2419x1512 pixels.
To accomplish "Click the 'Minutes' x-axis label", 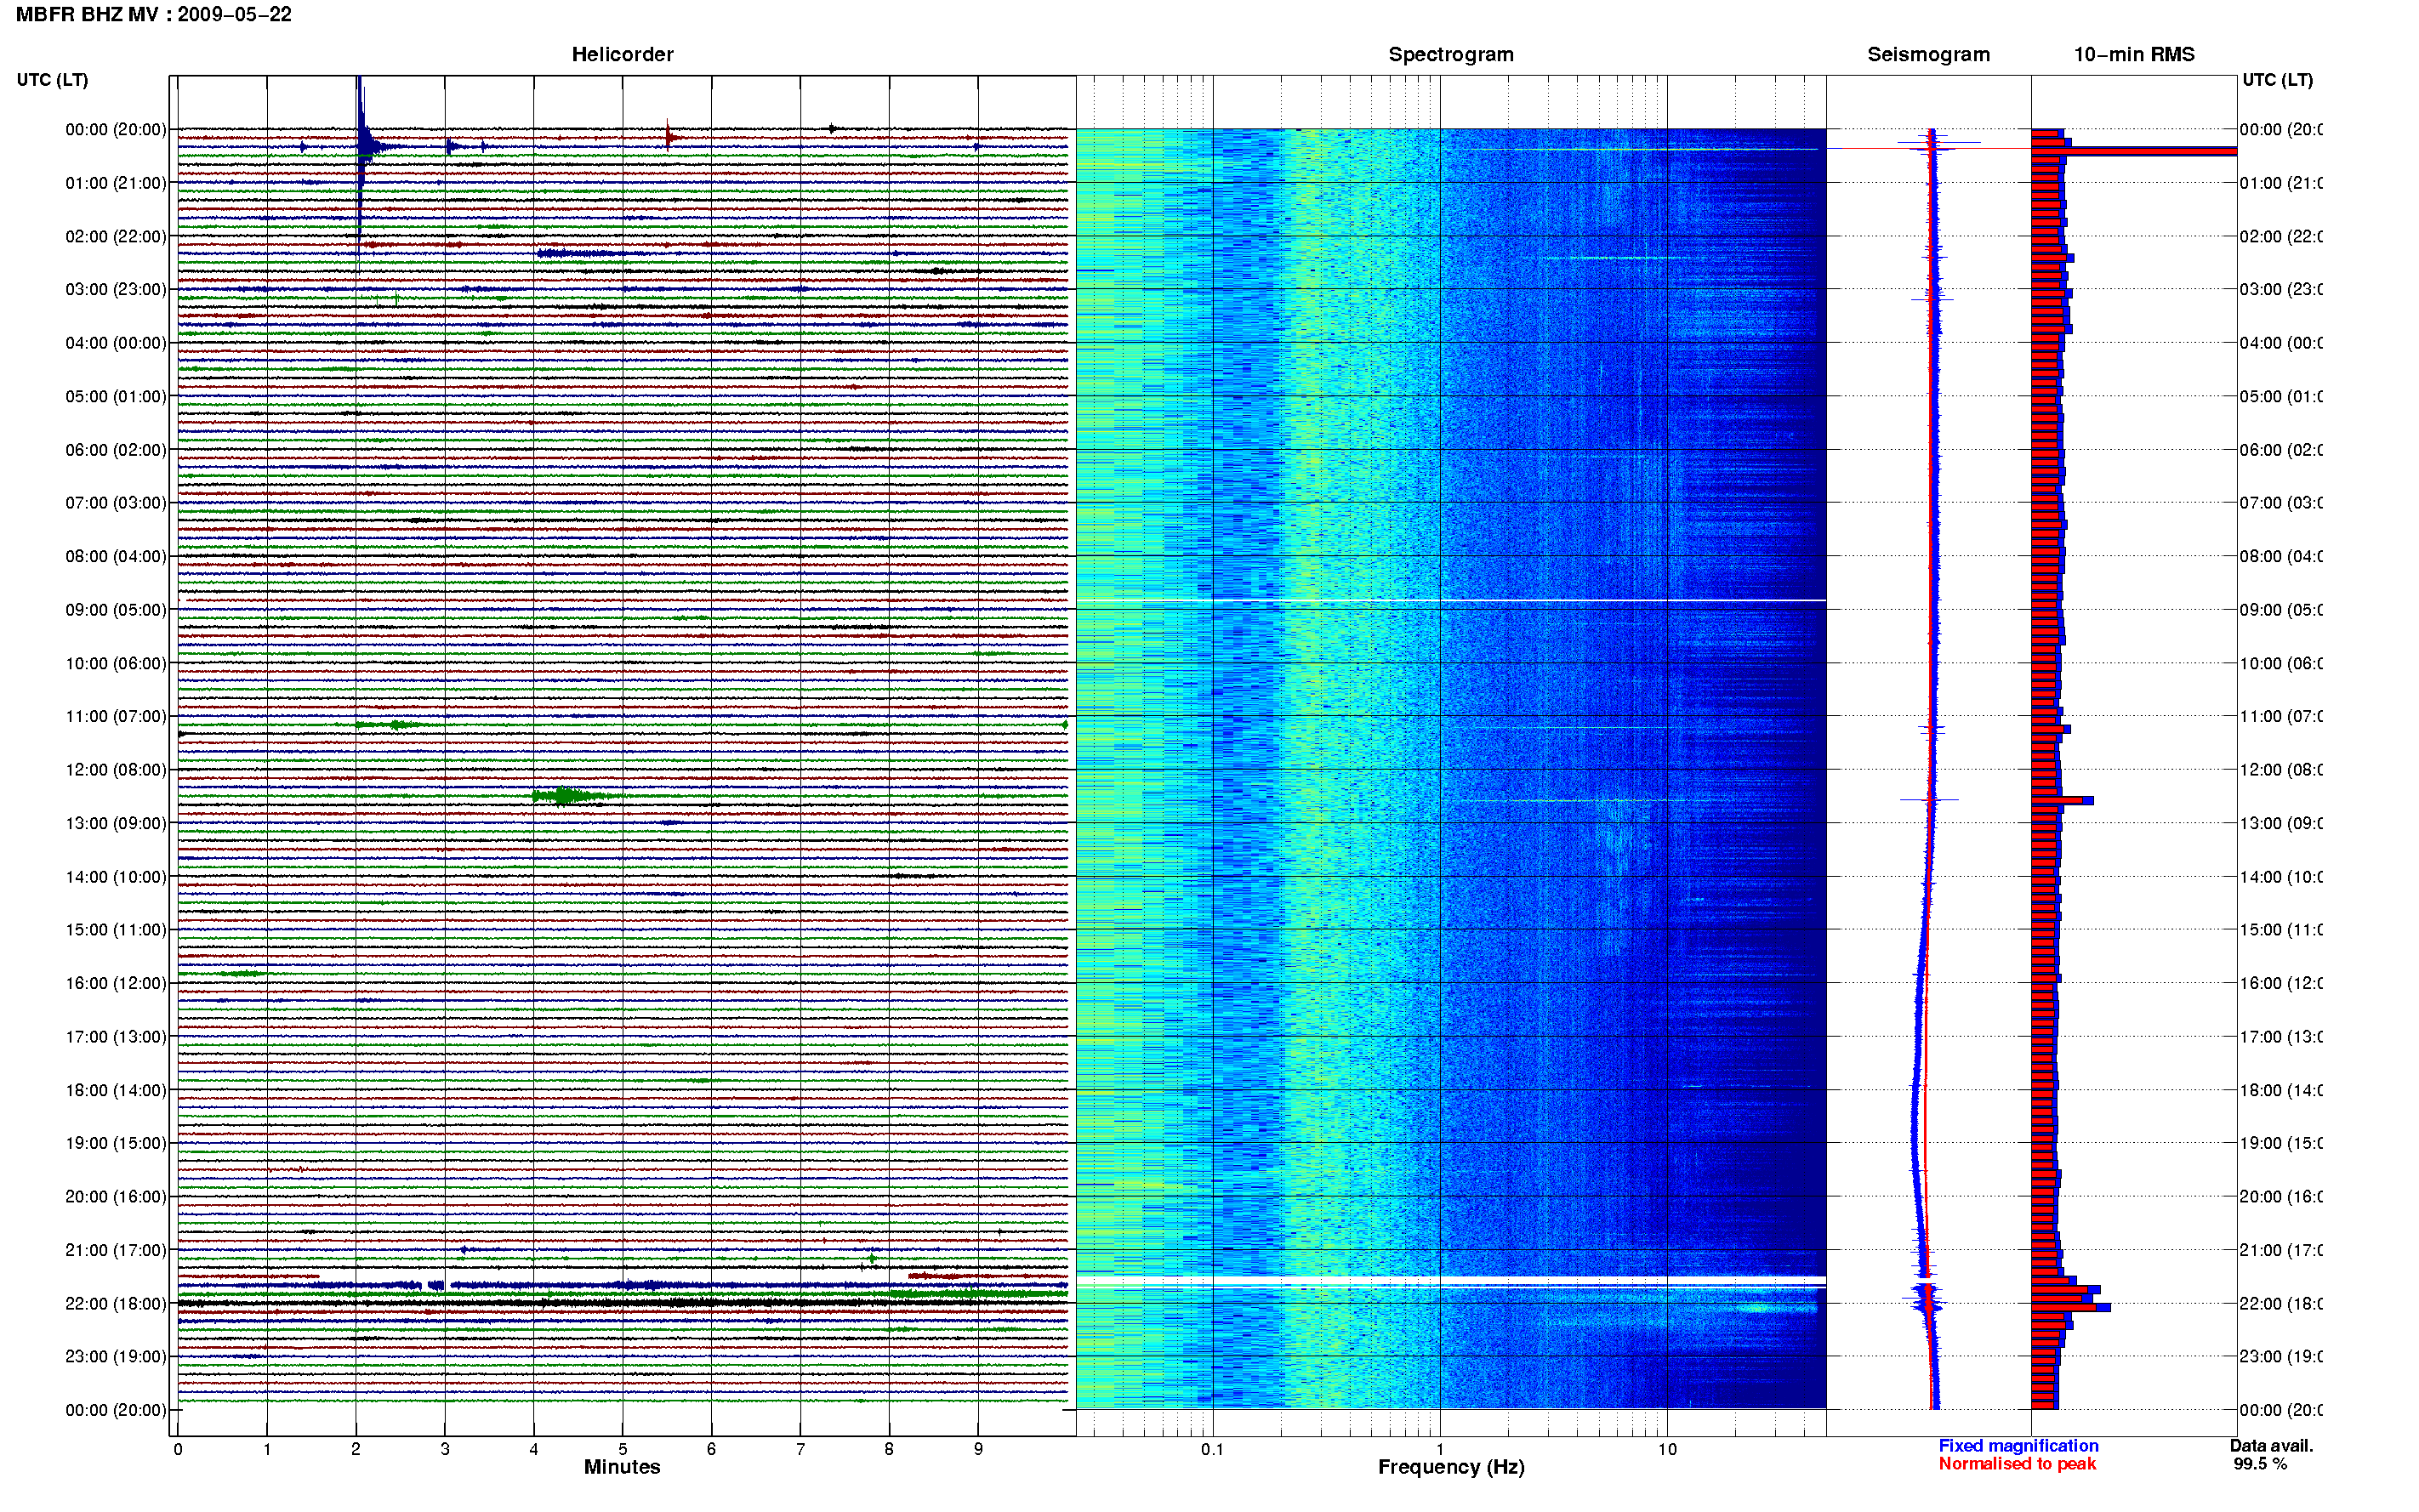I will click(622, 1467).
